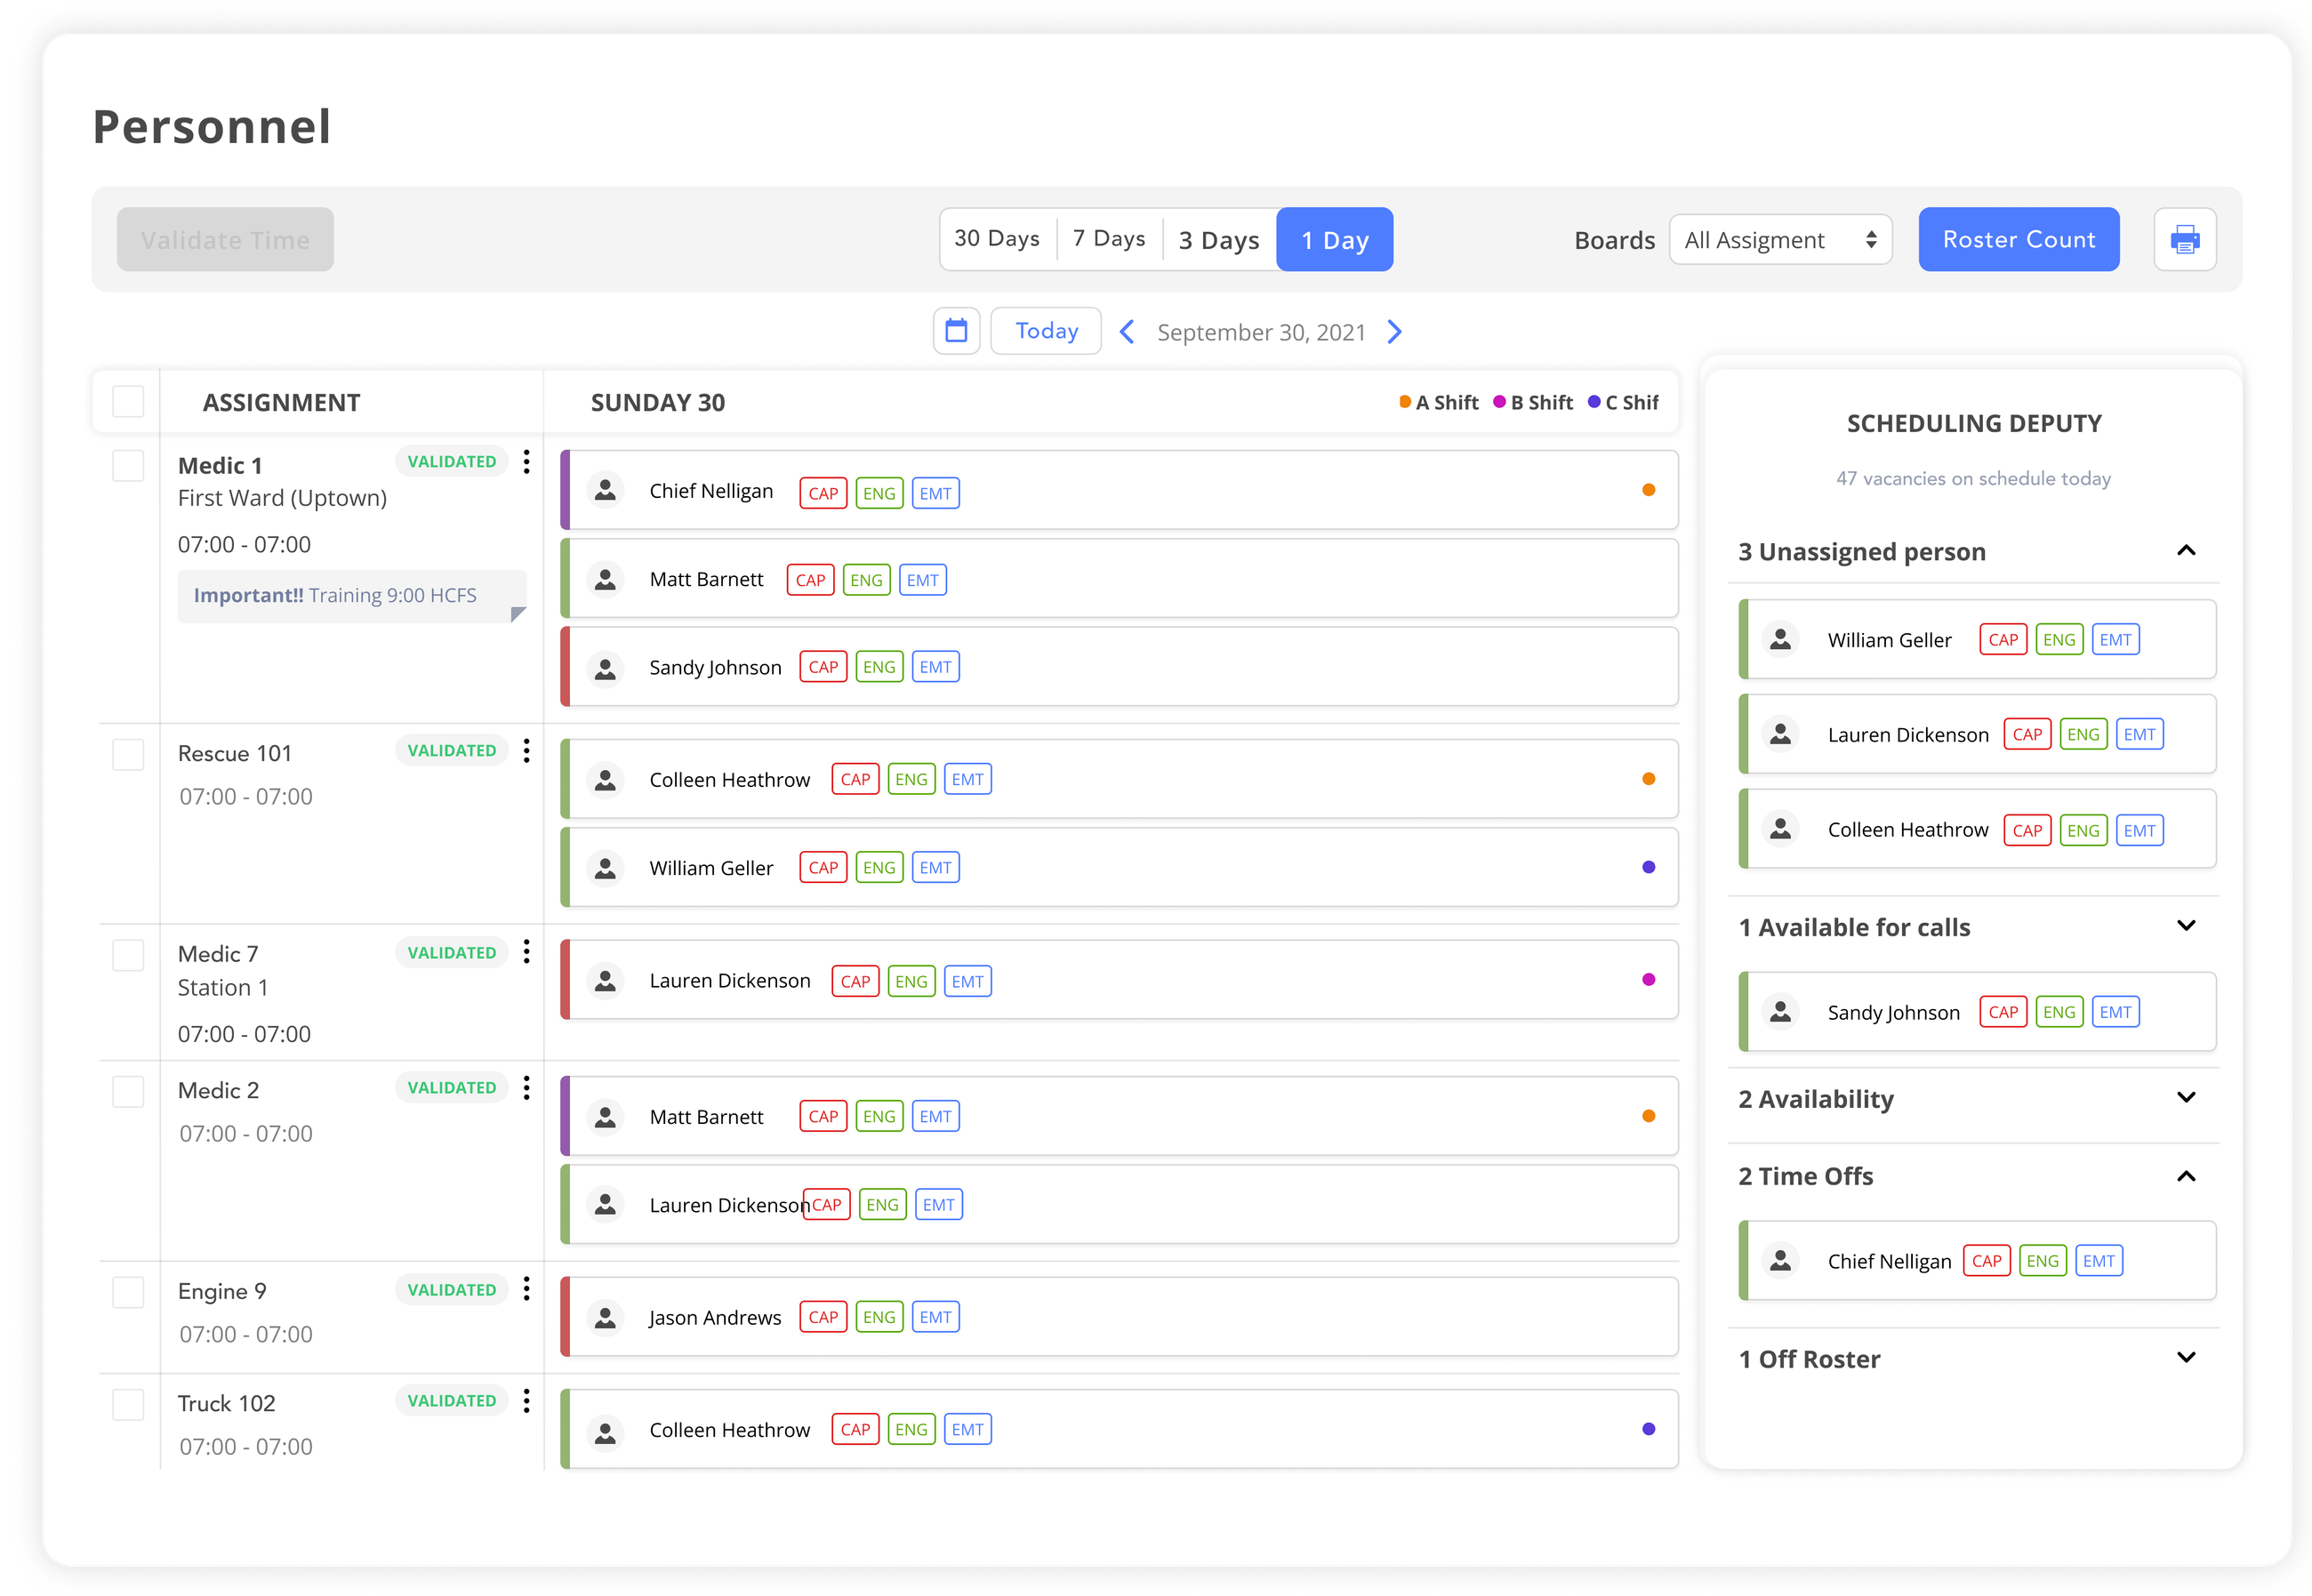Screen dimensions: 2312x1596
Task: Click Chief Nelligan's avatar icon
Action: pos(605,490)
